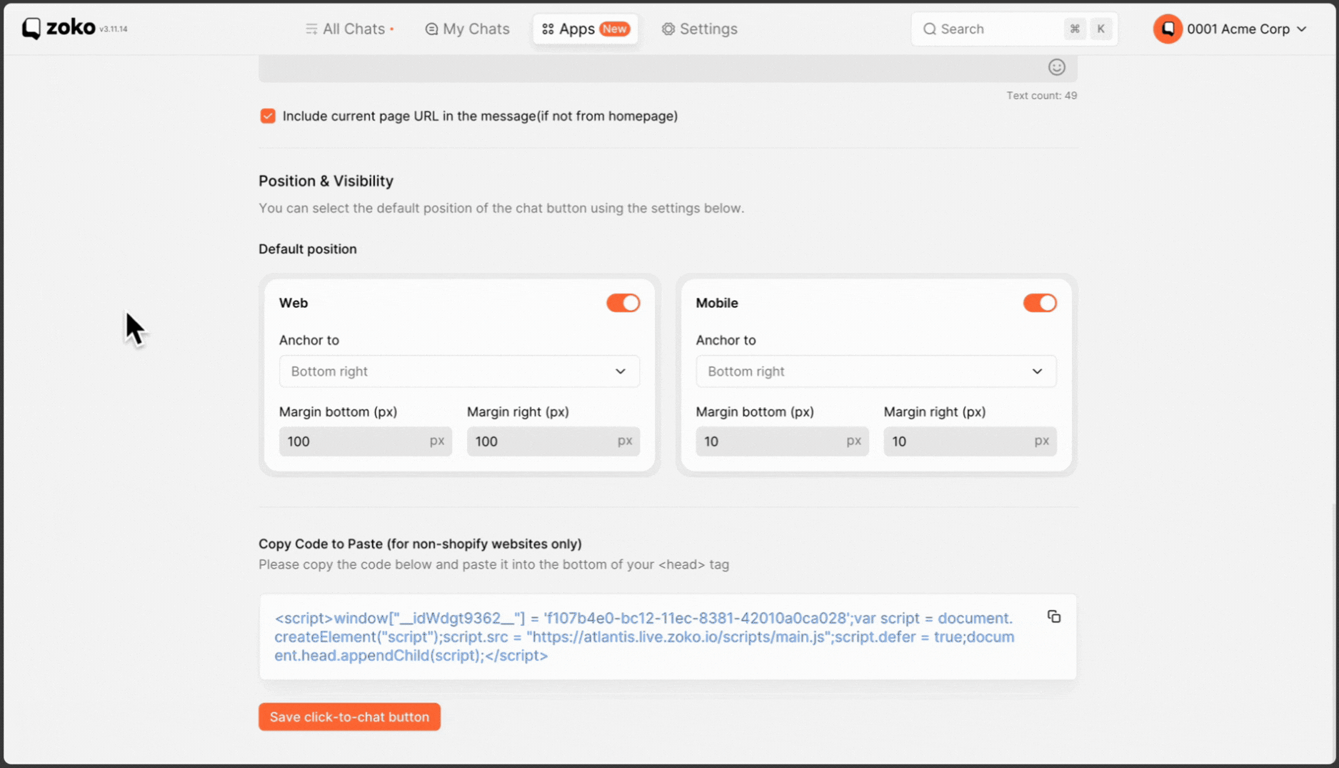Select the Apps tab
The height and width of the screenshot is (768, 1339).
585,29
